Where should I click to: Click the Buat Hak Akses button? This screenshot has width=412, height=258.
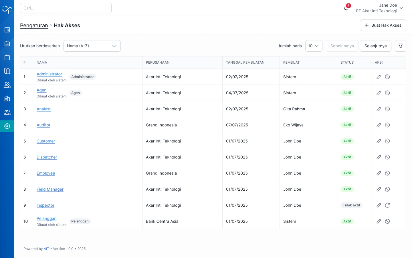pos(383,25)
